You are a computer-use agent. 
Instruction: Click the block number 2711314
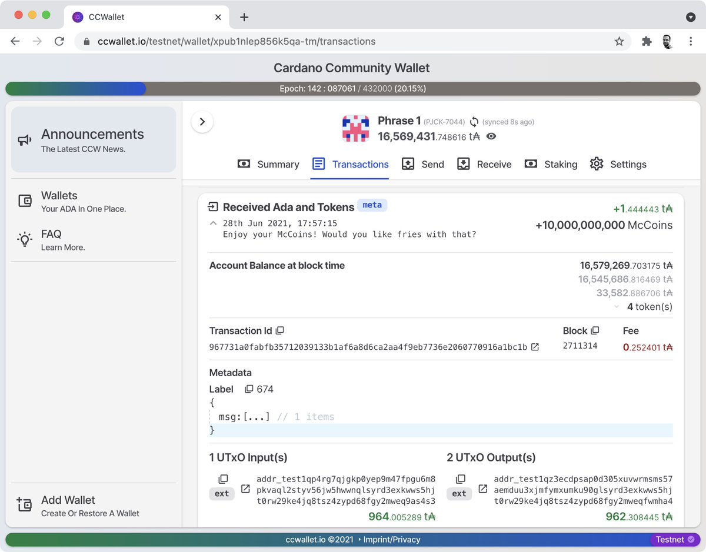[x=580, y=346]
